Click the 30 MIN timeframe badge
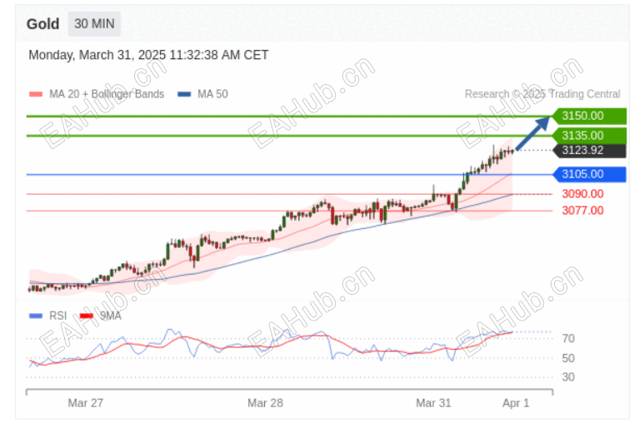Screen dimensions: 644x428 click(x=94, y=24)
